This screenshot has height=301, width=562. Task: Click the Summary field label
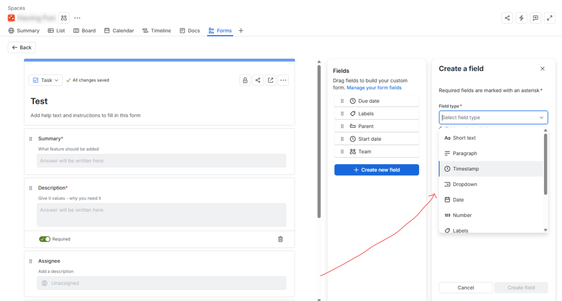click(x=50, y=139)
